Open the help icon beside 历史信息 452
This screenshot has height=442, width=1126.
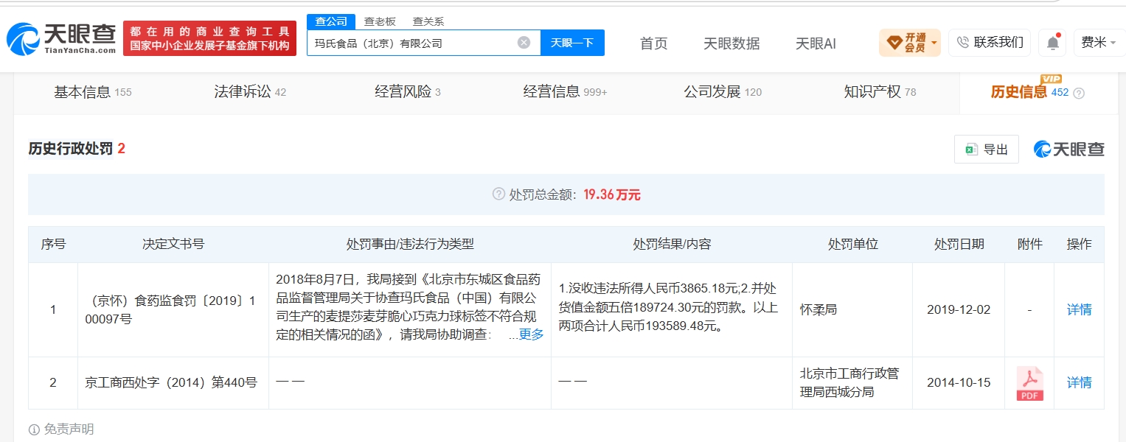(1079, 93)
